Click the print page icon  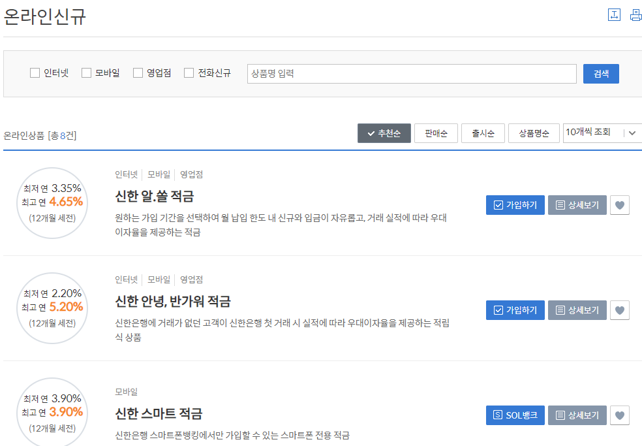(x=636, y=15)
